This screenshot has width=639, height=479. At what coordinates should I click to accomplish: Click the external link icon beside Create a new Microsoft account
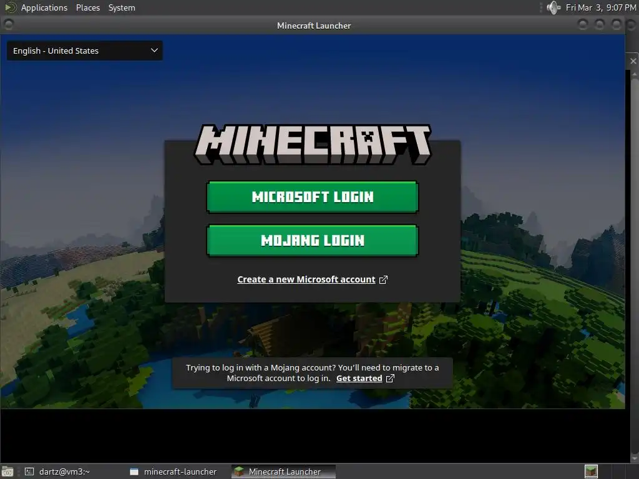click(383, 280)
